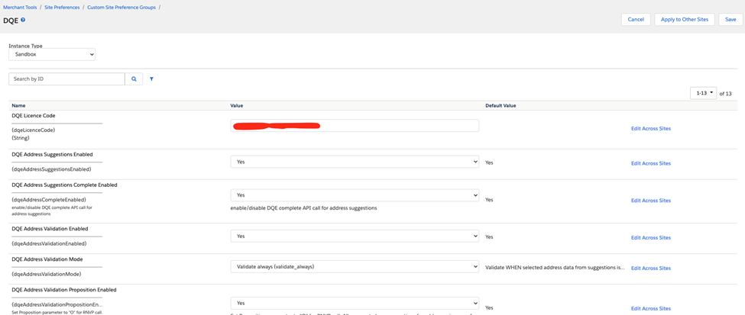Screen dimensions: 745x315
Task: Go to Merchant Tools breadcrumb
Action: tap(21, 8)
